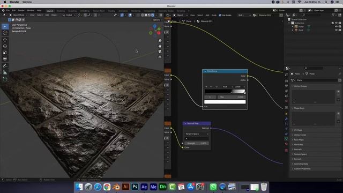Collapse the Shape Keys panel

(299, 108)
